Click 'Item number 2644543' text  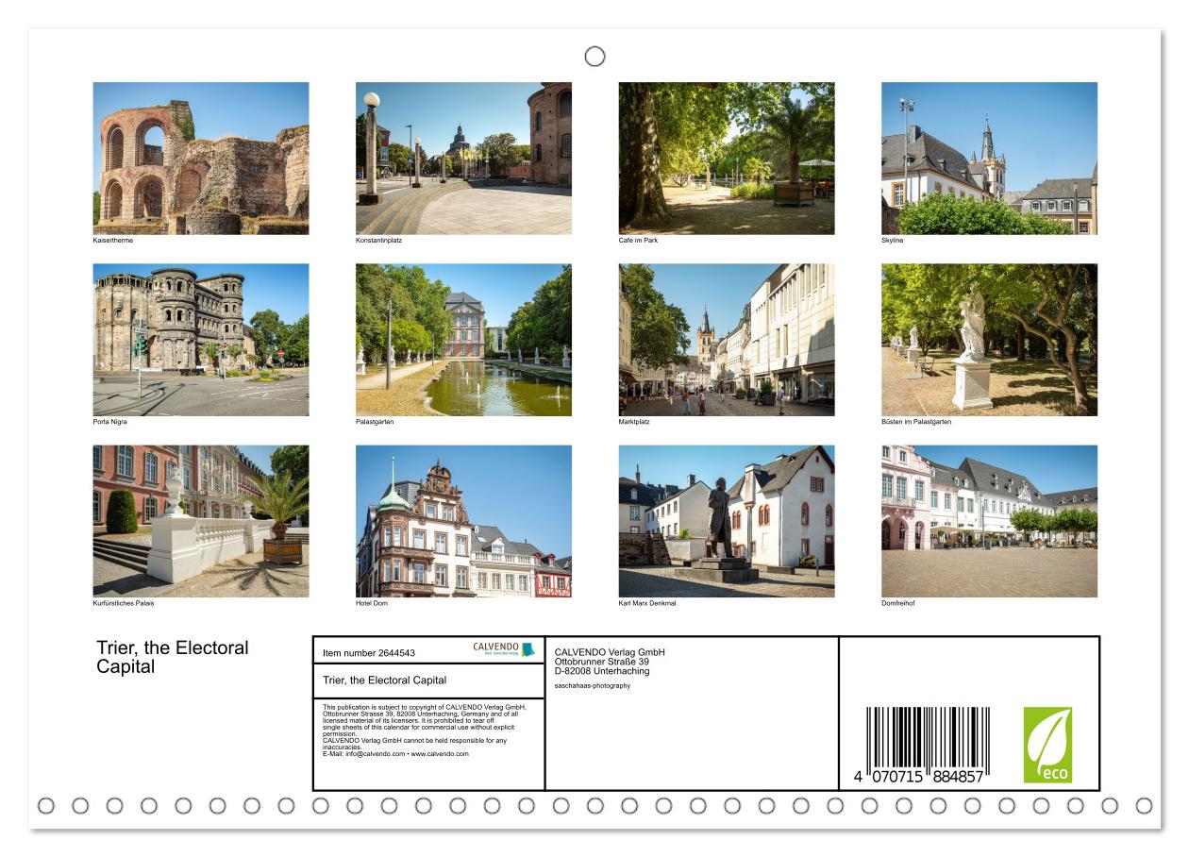point(369,652)
